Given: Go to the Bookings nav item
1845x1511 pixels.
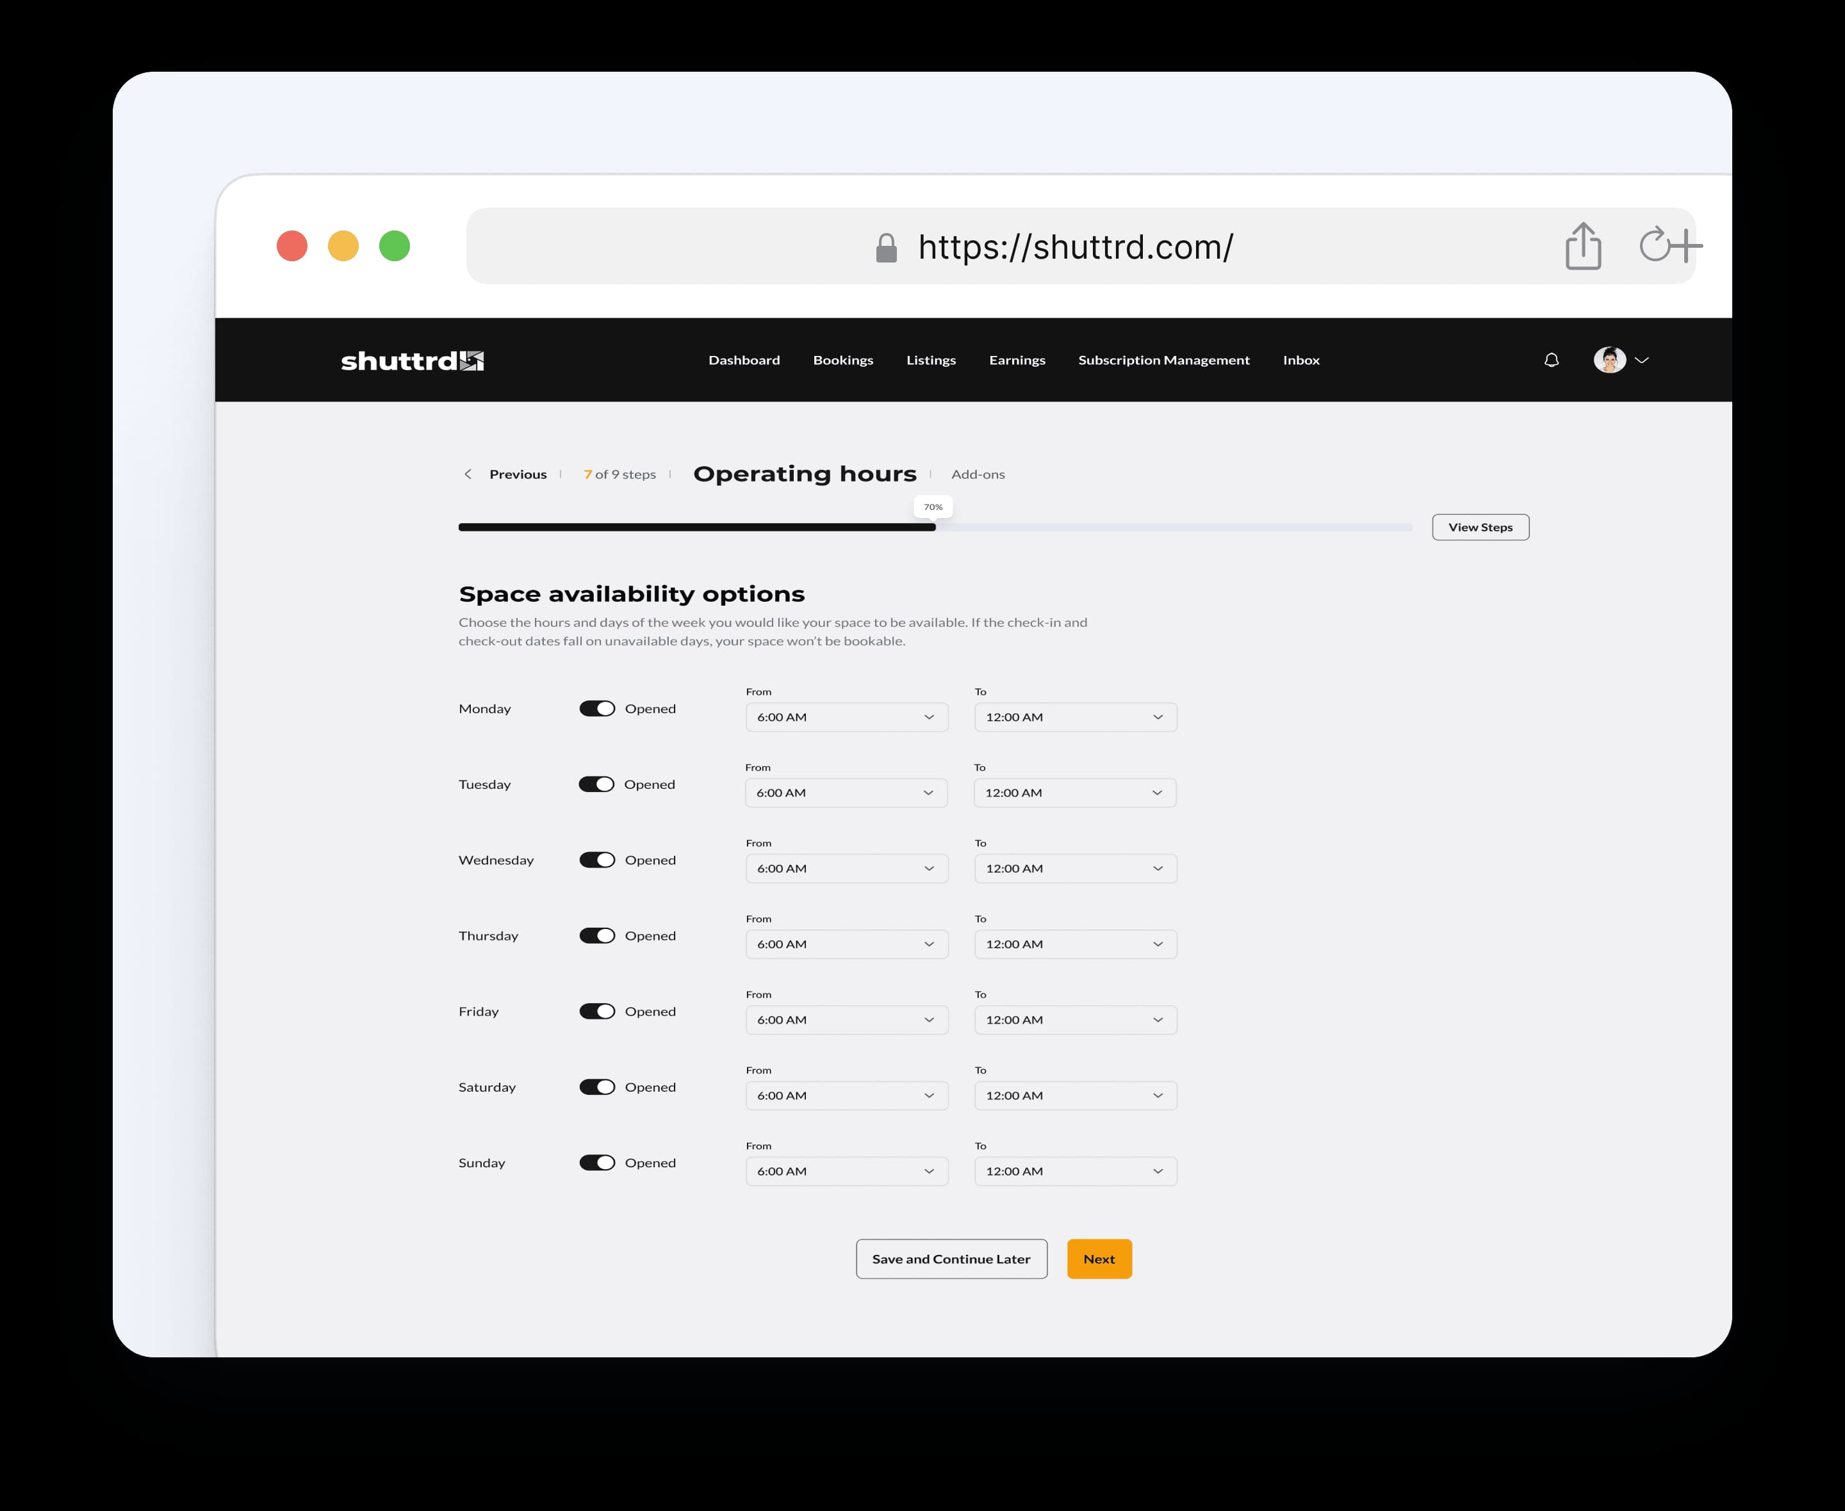Looking at the screenshot, I should point(843,360).
